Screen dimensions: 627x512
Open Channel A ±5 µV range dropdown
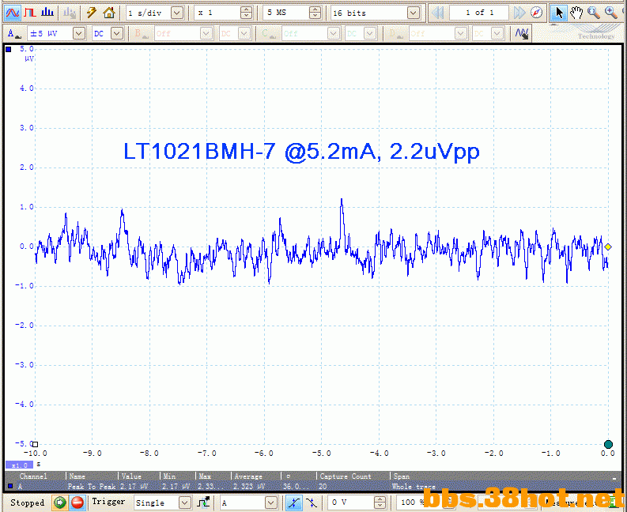click(79, 33)
